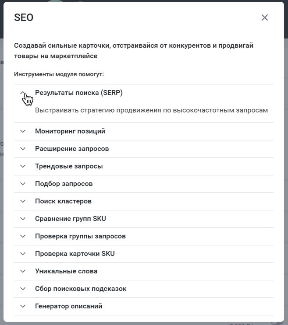Collapse the Результаты поиска (SERP) chevron
The height and width of the screenshot is (325, 288).
pyautogui.click(x=23, y=93)
